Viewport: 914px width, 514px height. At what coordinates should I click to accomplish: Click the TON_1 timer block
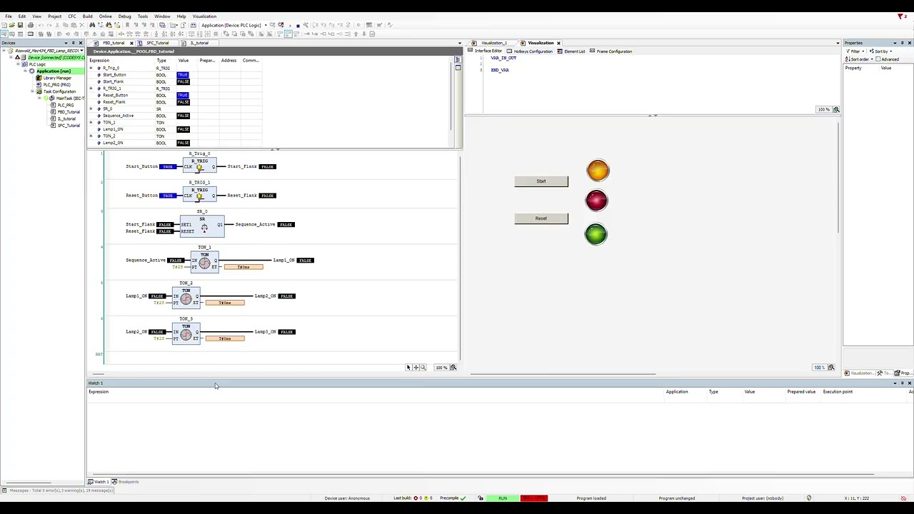click(x=204, y=261)
